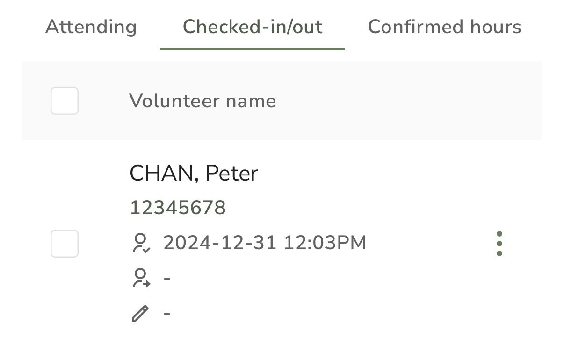564x343 pixels.
Task: Click the volunteer name CHAN, Peter
Action: tap(194, 174)
